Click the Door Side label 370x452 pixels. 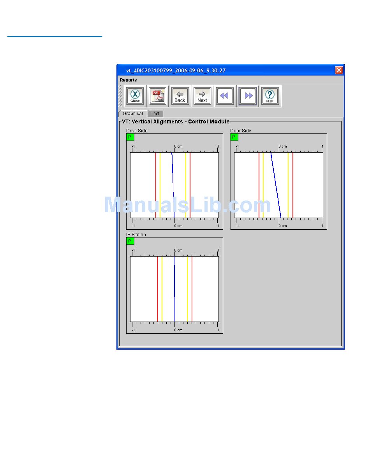(241, 130)
